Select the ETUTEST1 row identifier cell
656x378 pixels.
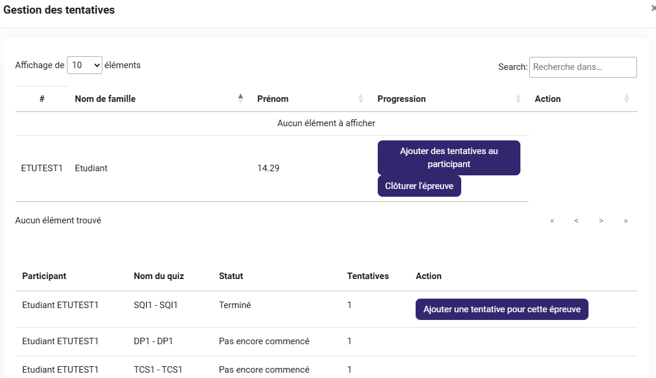[x=41, y=168]
